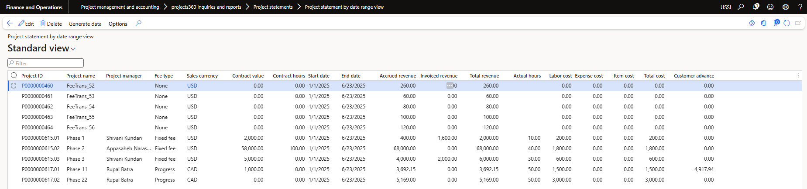Open project P0000000460 link
The height and width of the screenshot is (189, 807).
(x=38, y=86)
